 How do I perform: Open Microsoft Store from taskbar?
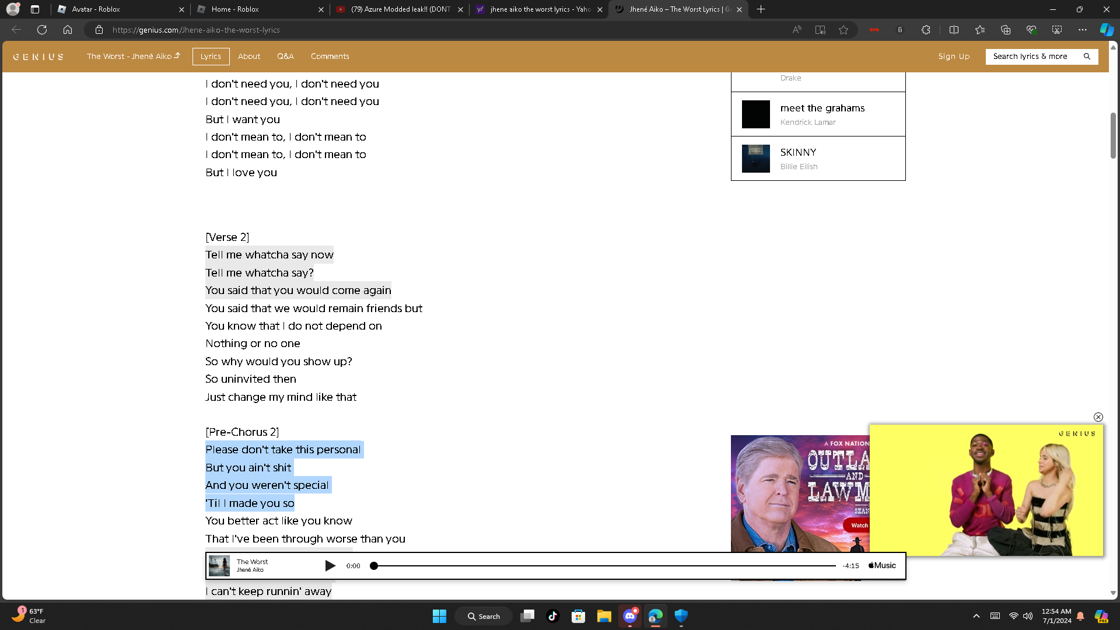[x=578, y=616]
